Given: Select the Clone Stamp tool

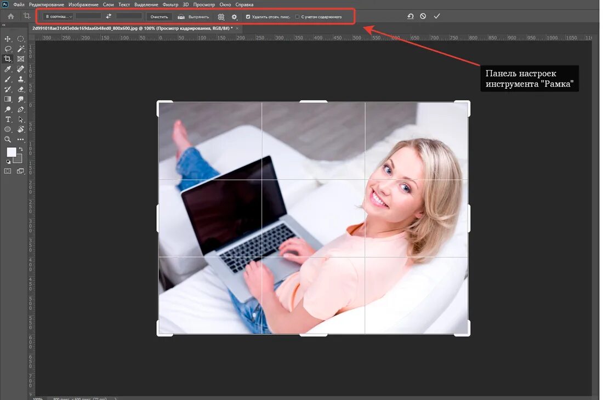Looking at the screenshot, I should tap(21, 79).
